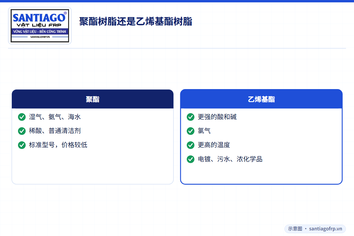Select the 聚酯 card header
This screenshot has height=236, width=354.
point(93,99)
